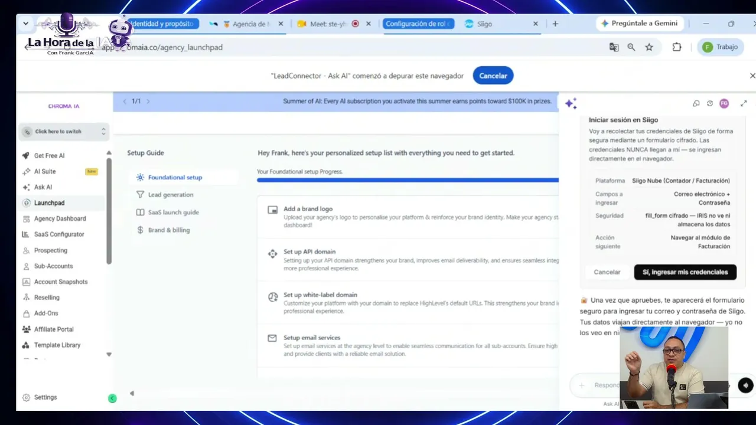Click the Prospecting people icon

pyautogui.click(x=26, y=250)
